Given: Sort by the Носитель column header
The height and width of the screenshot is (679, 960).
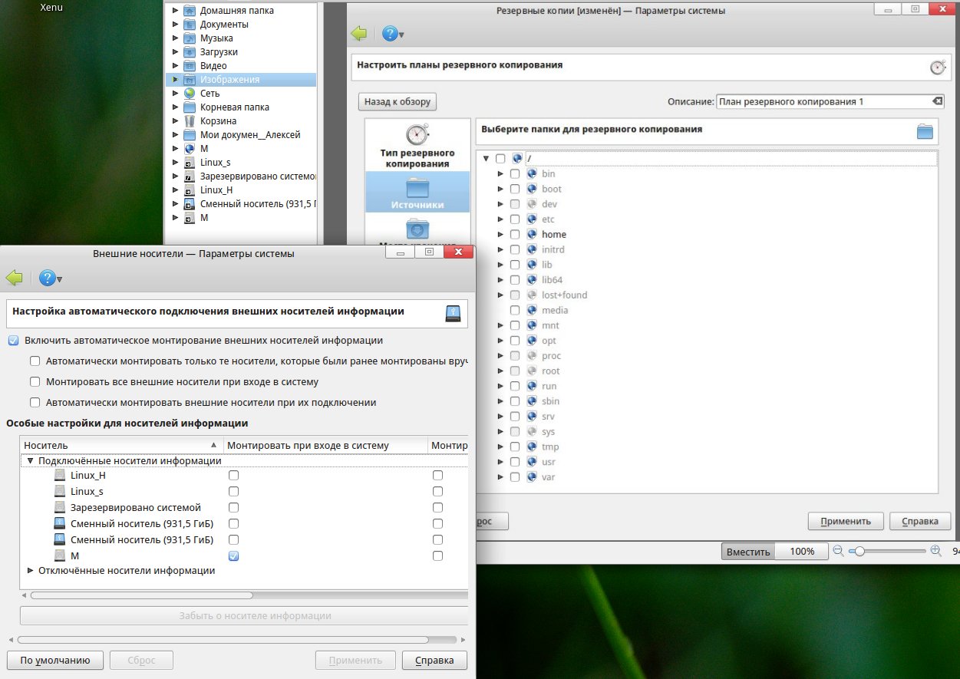Looking at the screenshot, I should click(x=119, y=445).
